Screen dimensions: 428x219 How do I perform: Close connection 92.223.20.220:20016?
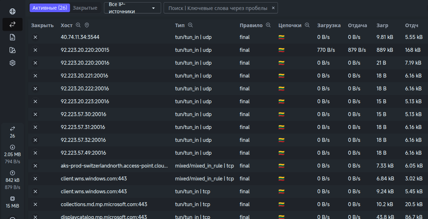[x=35, y=63]
